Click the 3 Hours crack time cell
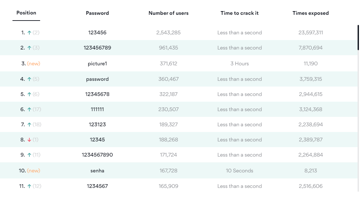Viewport: 364px width, 198px height. [240, 63]
